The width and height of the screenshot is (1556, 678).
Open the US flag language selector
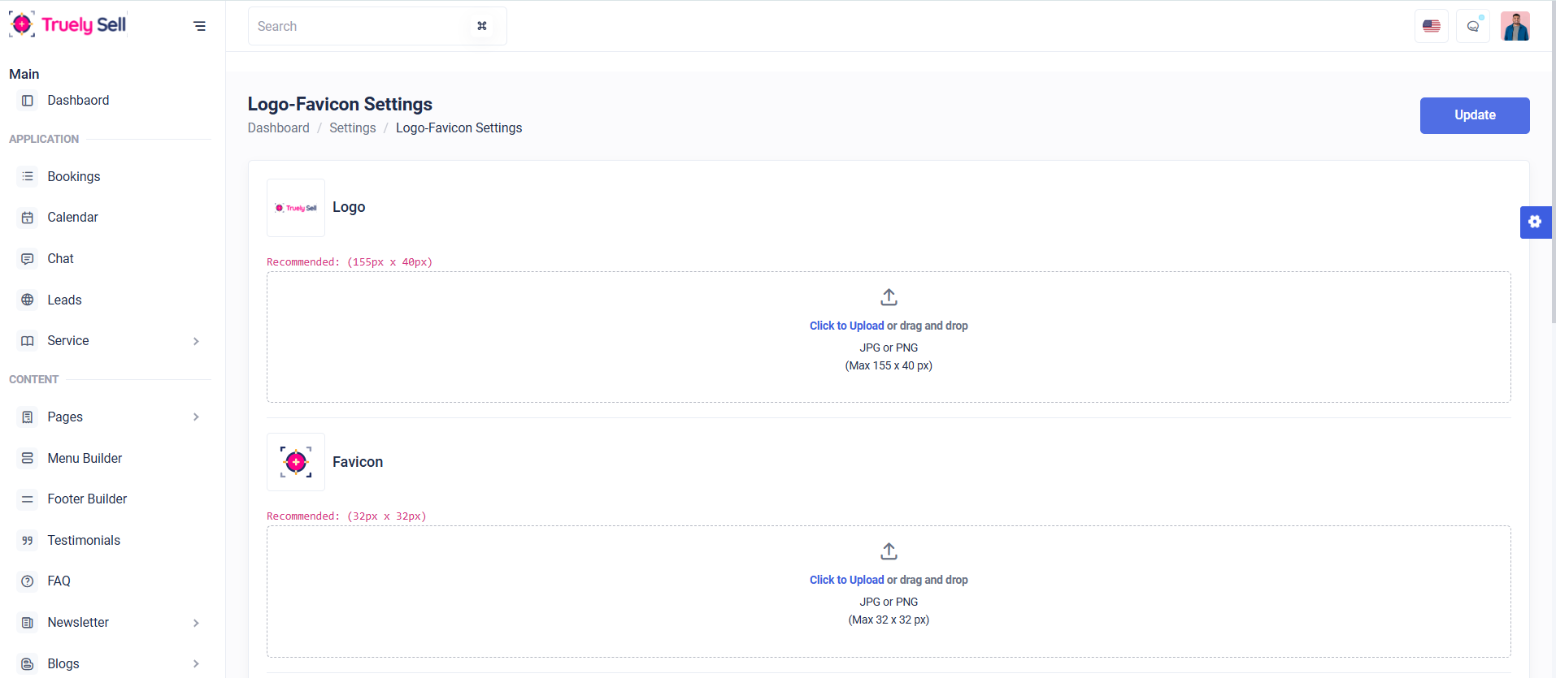[x=1431, y=26]
